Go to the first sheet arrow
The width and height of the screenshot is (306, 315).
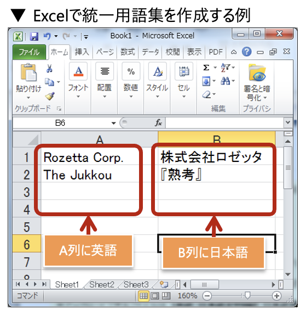click(18, 284)
